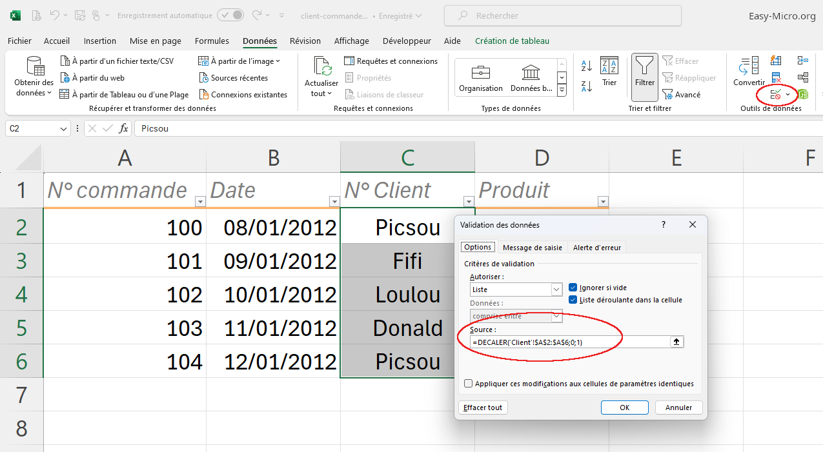The image size is (823, 452).
Task: Open Connexions existantes
Action: [243, 95]
